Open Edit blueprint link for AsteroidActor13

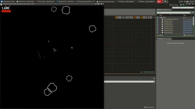pos(188,23)
